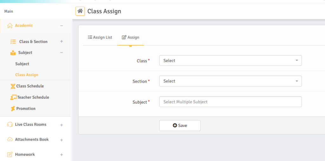Click the Teacher Schedule icon
This screenshot has height=161, width=325.
click(x=13, y=97)
